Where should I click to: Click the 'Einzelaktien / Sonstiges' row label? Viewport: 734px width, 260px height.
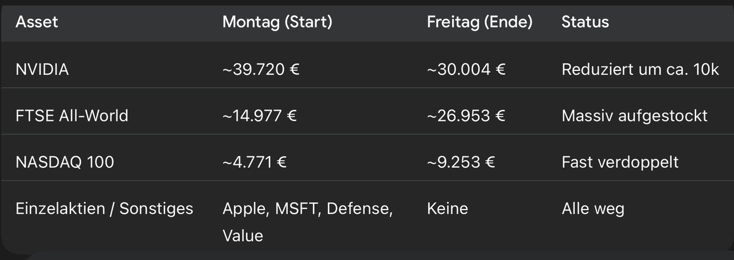click(104, 208)
